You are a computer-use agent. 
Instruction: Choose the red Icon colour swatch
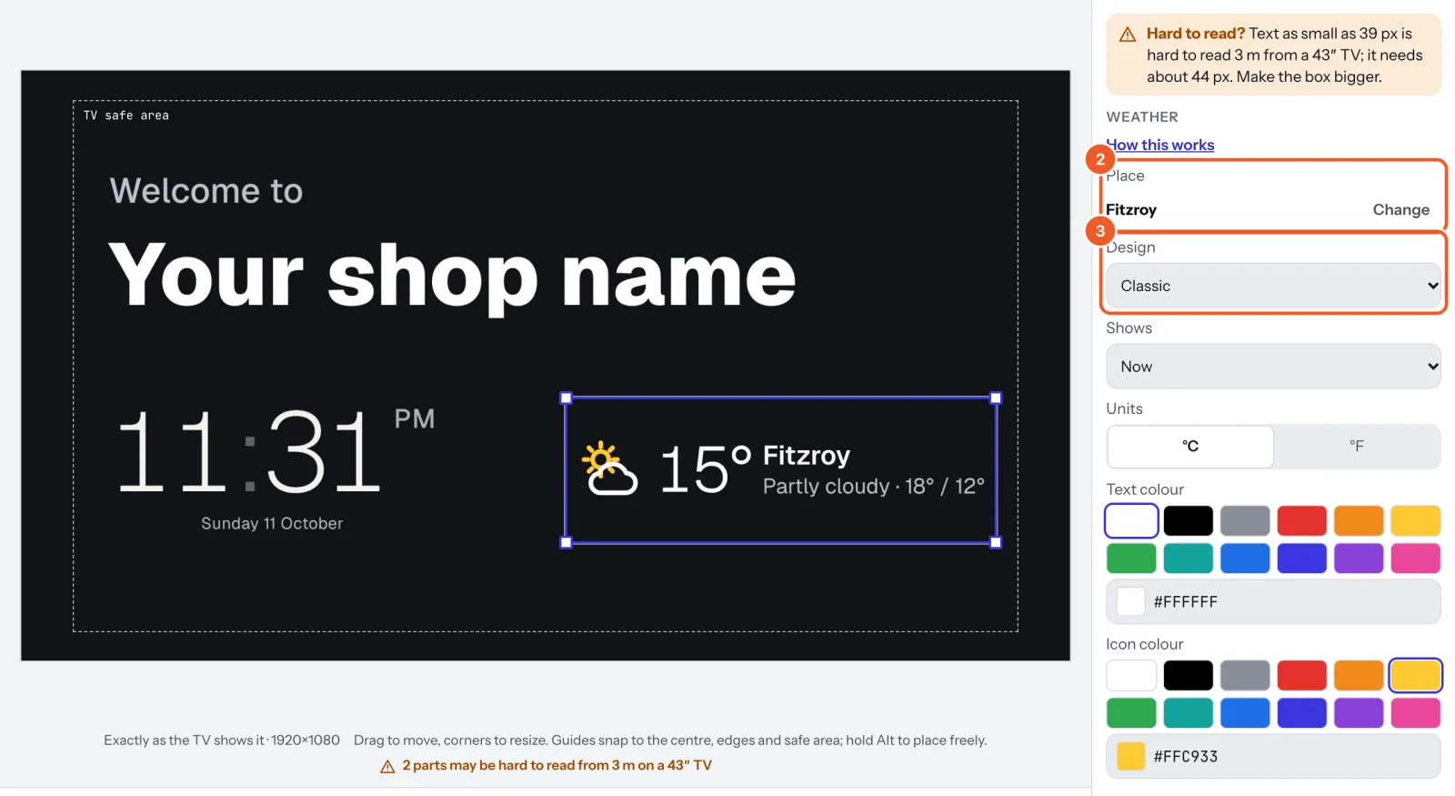pyautogui.click(x=1302, y=676)
